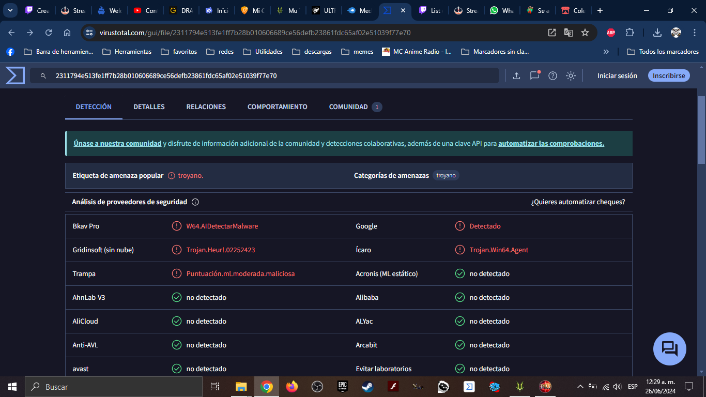
Task: Click the site information icon in address bar
Action: pyautogui.click(x=90, y=33)
